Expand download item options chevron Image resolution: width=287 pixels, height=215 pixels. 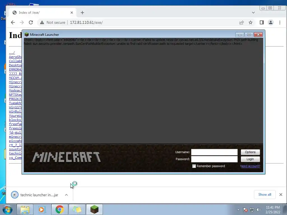point(66,195)
